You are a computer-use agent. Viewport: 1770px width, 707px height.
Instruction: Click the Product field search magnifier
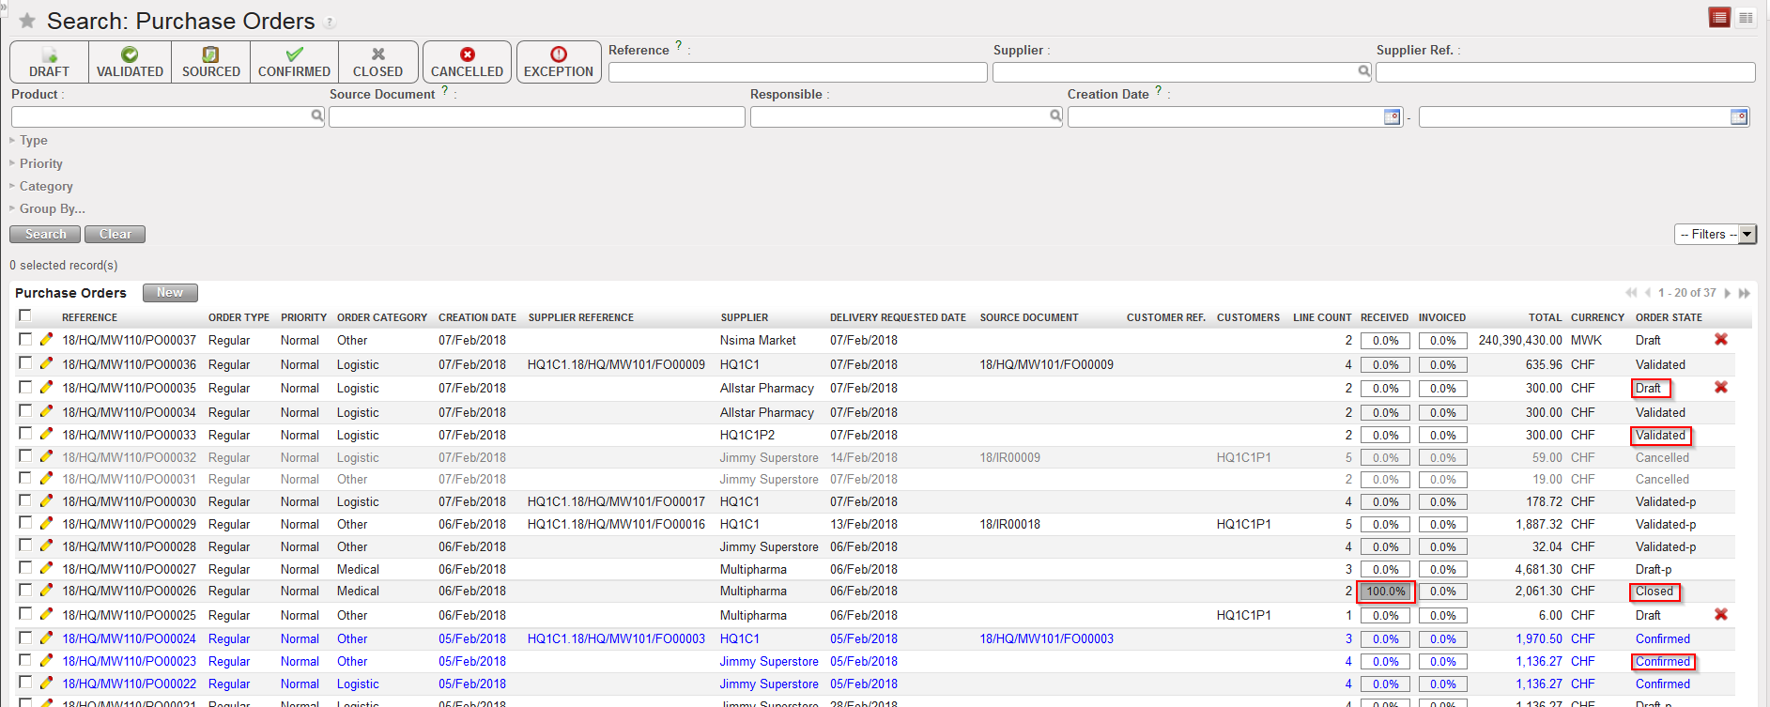pos(317,115)
